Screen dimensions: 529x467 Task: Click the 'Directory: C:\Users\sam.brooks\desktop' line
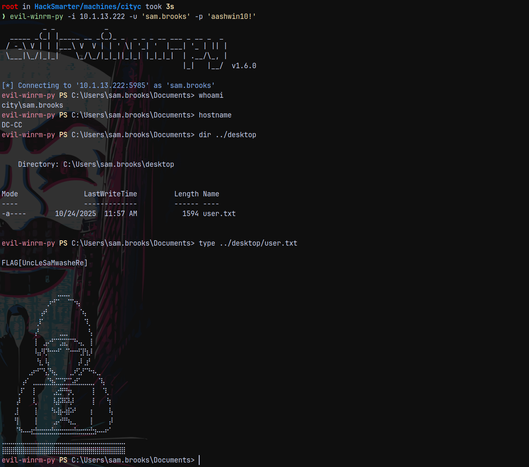pyautogui.click(x=96, y=164)
